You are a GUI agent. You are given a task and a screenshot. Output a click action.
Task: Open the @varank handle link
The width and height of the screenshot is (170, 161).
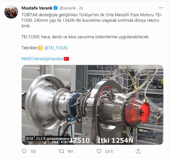(x=68, y=8)
